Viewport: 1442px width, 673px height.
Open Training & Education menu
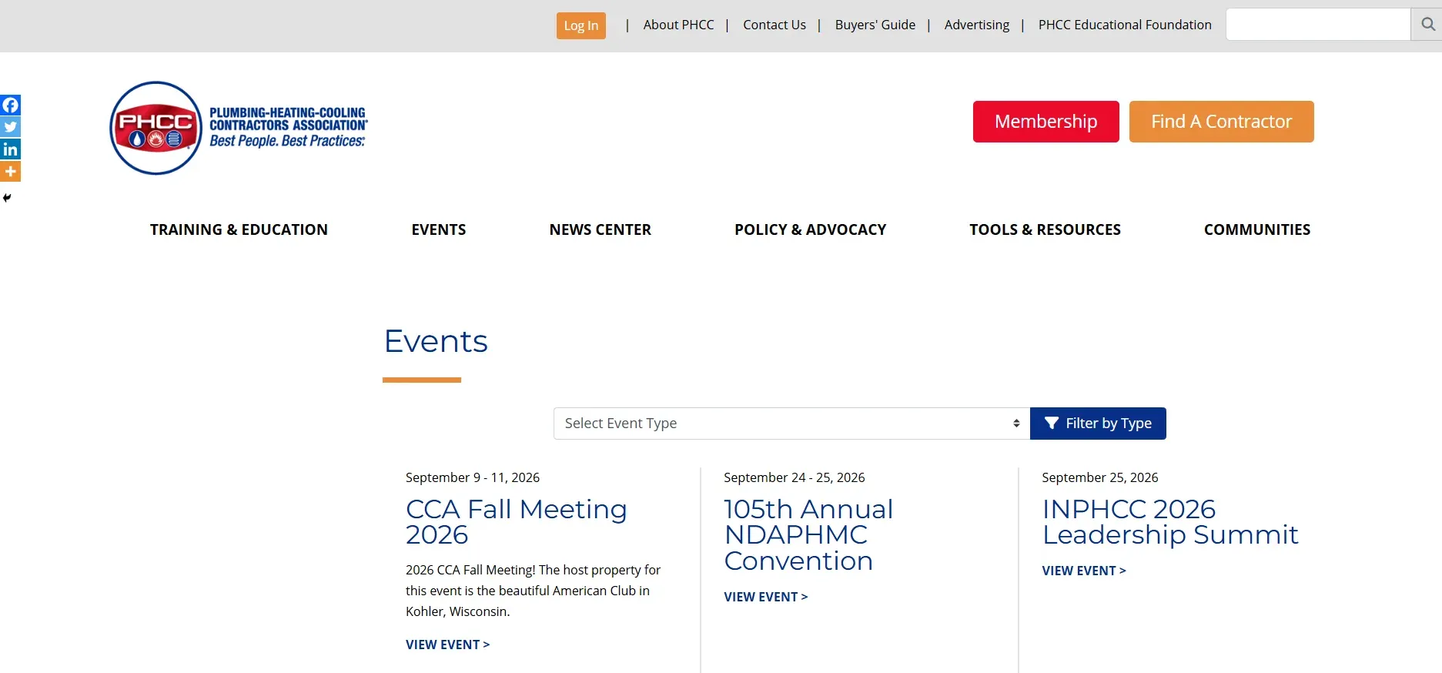point(239,229)
